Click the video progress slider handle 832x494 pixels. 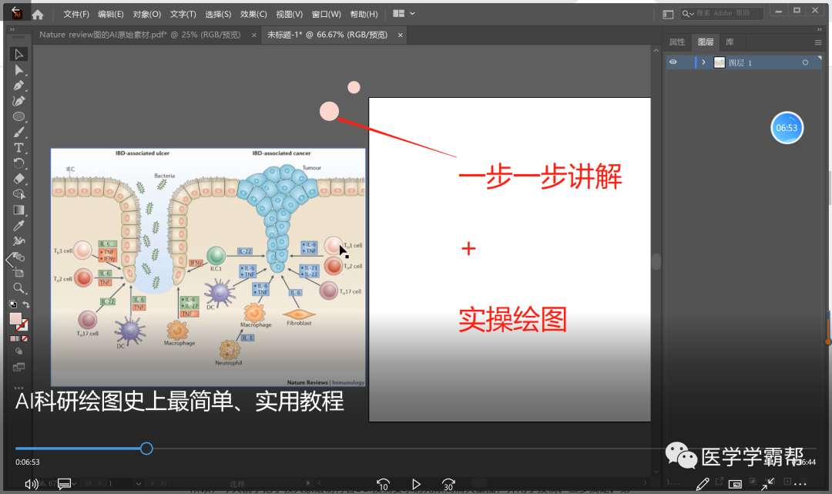click(x=146, y=449)
